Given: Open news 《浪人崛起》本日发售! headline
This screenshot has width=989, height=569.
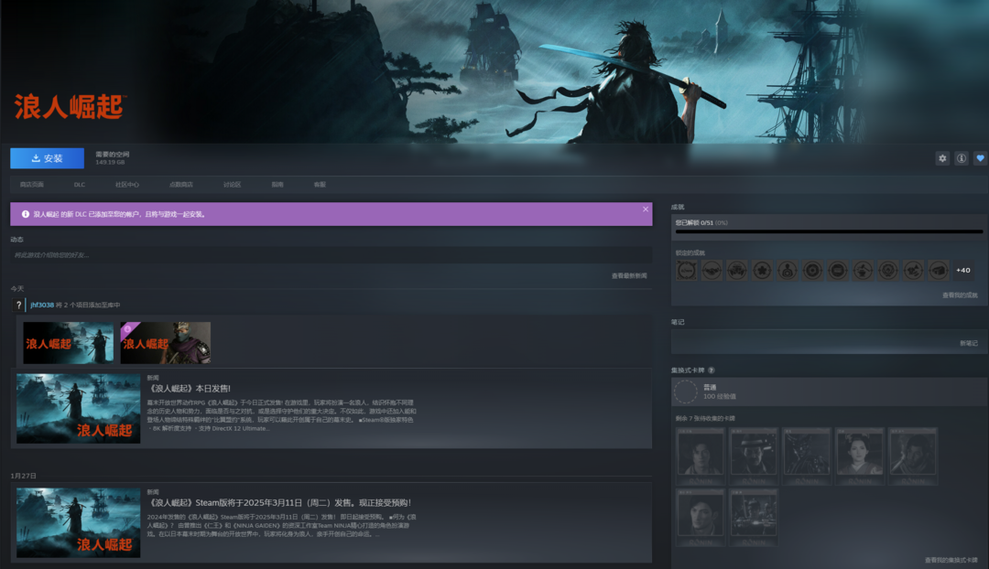Looking at the screenshot, I should (x=189, y=389).
